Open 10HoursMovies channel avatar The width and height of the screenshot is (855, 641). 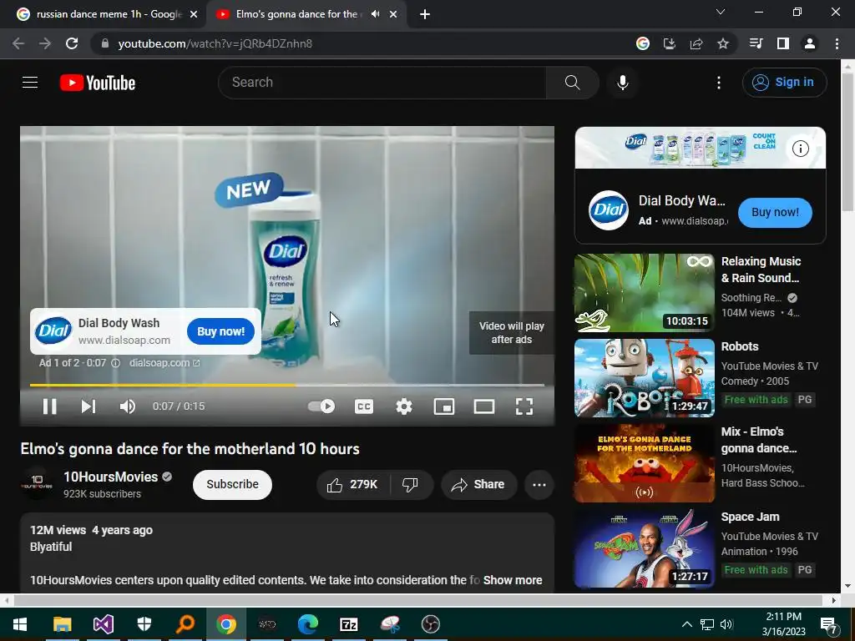(37, 483)
